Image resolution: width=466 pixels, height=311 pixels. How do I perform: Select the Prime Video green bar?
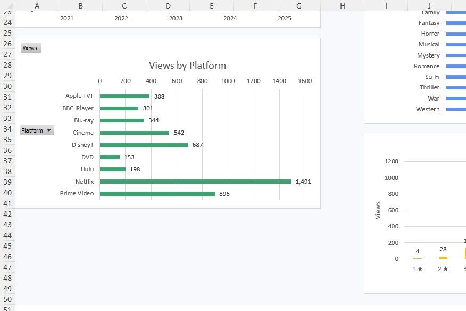[x=157, y=194]
